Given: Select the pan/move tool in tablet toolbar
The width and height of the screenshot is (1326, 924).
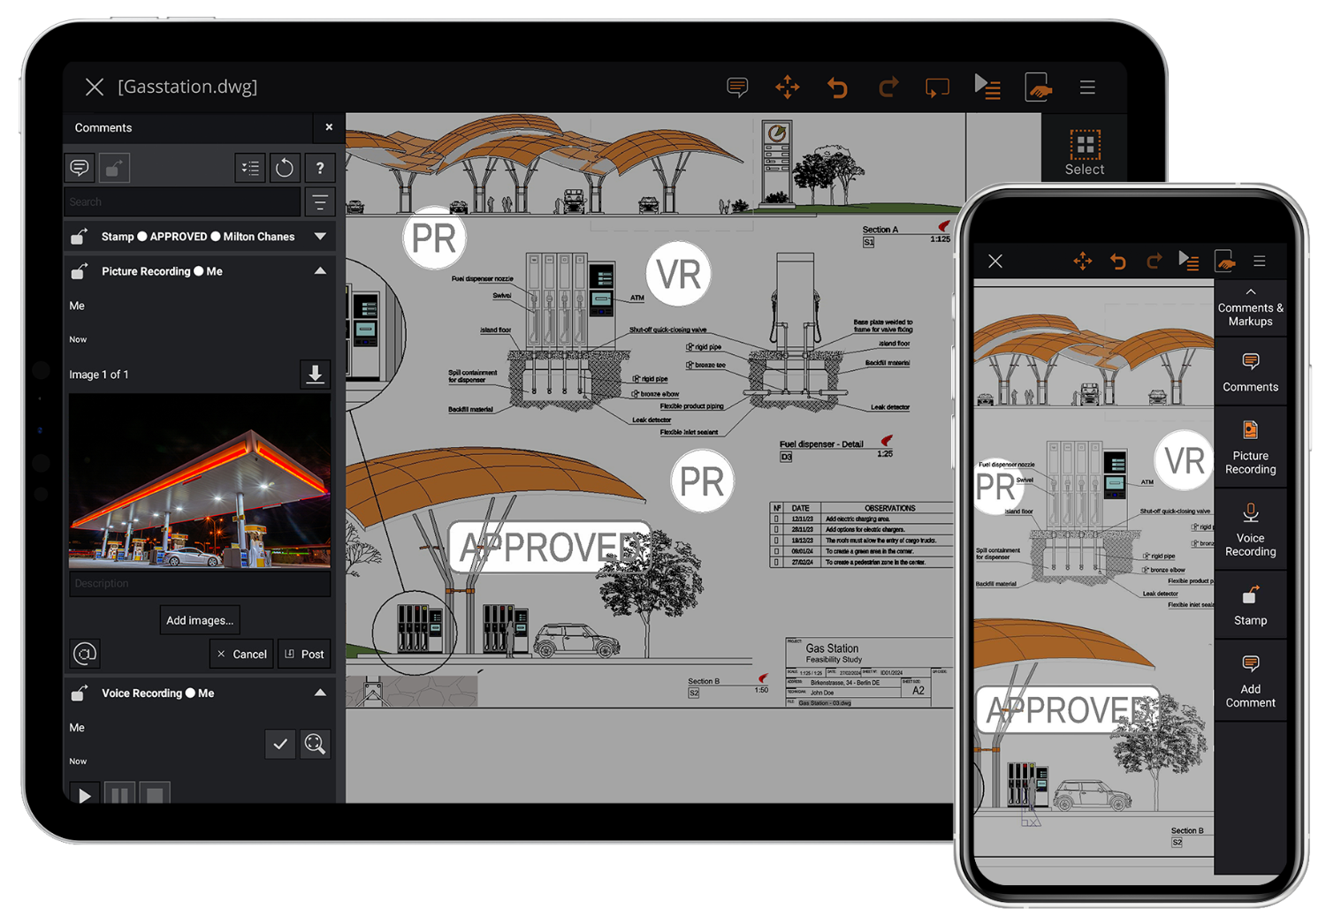Looking at the screenshot, I should click(787, 87).
